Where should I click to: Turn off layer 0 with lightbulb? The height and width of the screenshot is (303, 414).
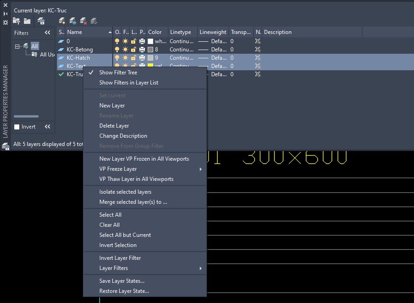click(117, 41)
